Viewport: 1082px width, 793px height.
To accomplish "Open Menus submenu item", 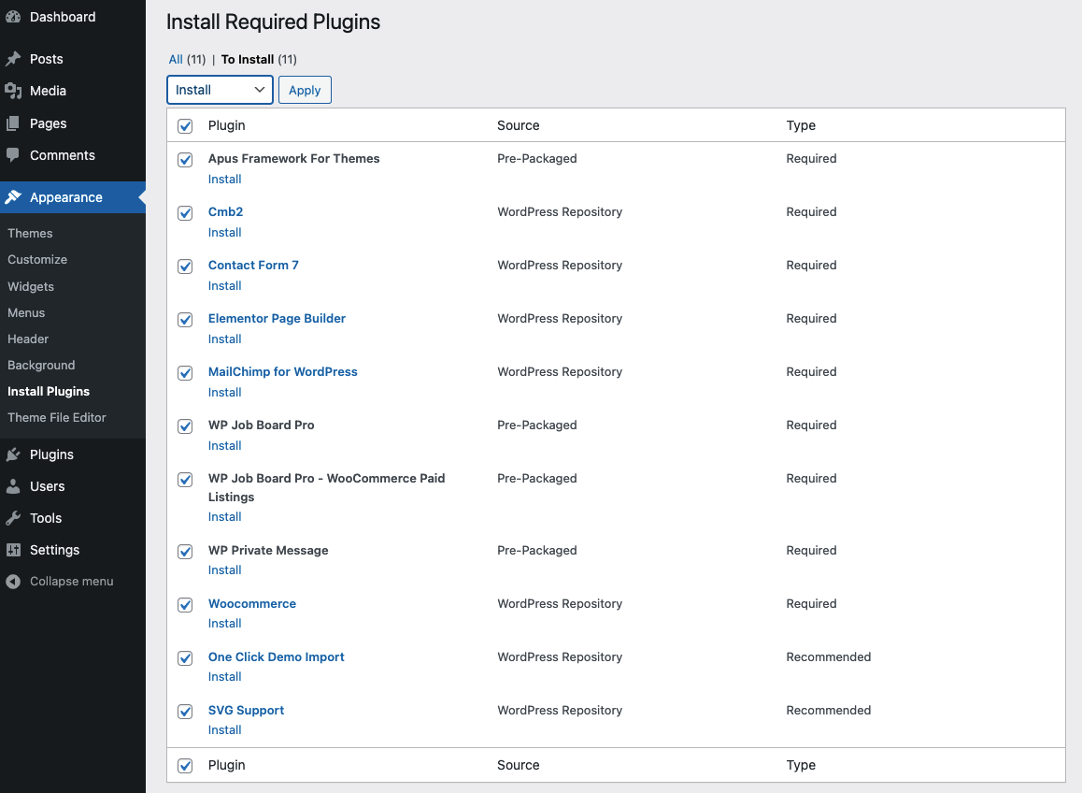I will tap(26, 313).
